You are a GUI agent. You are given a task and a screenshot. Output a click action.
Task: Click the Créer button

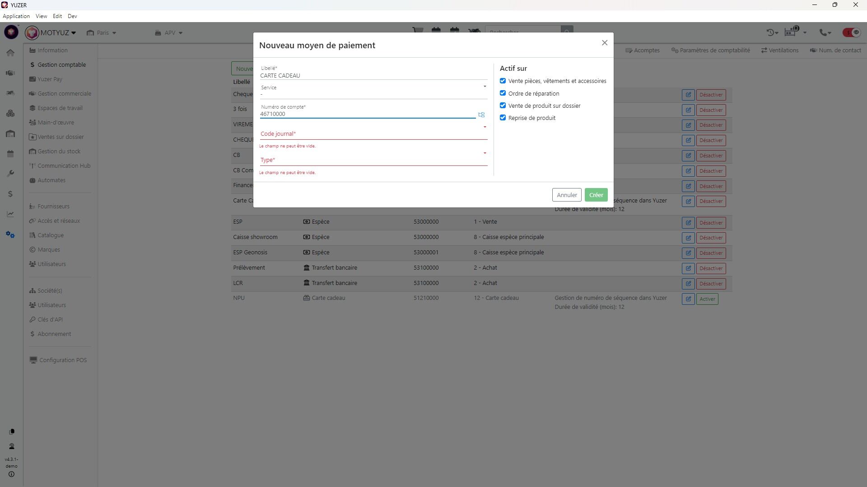pyautogui.click(x=596, y=195)
